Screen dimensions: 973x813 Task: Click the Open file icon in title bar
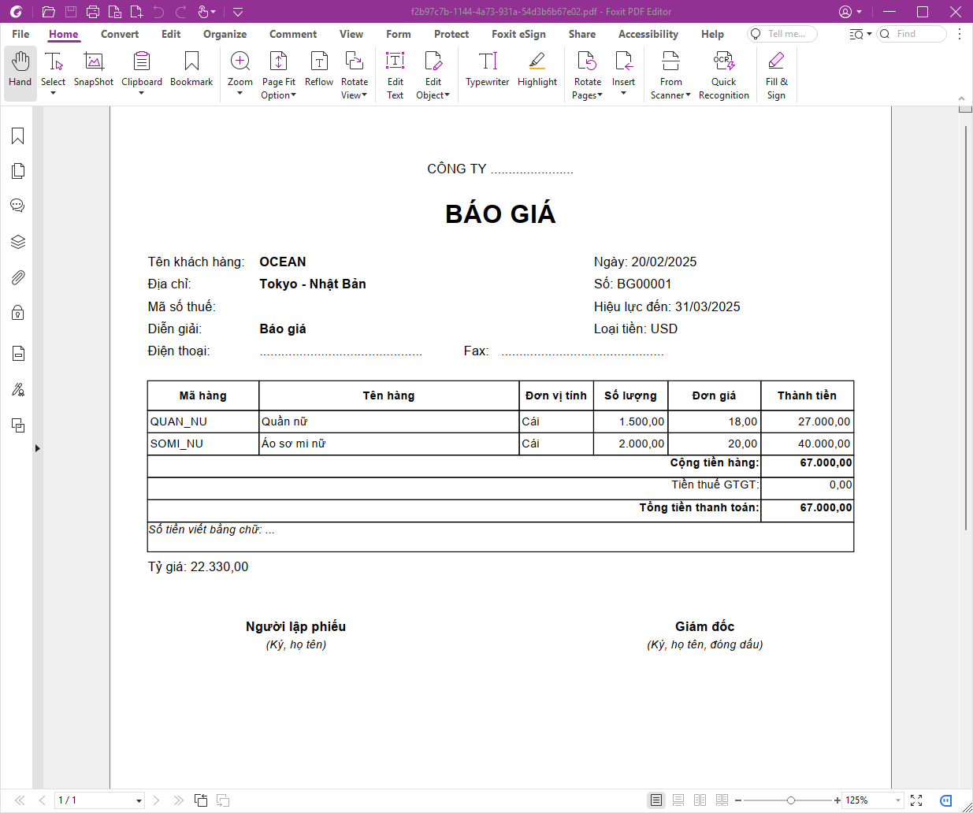pyautogui.click(x=49, y=12)
